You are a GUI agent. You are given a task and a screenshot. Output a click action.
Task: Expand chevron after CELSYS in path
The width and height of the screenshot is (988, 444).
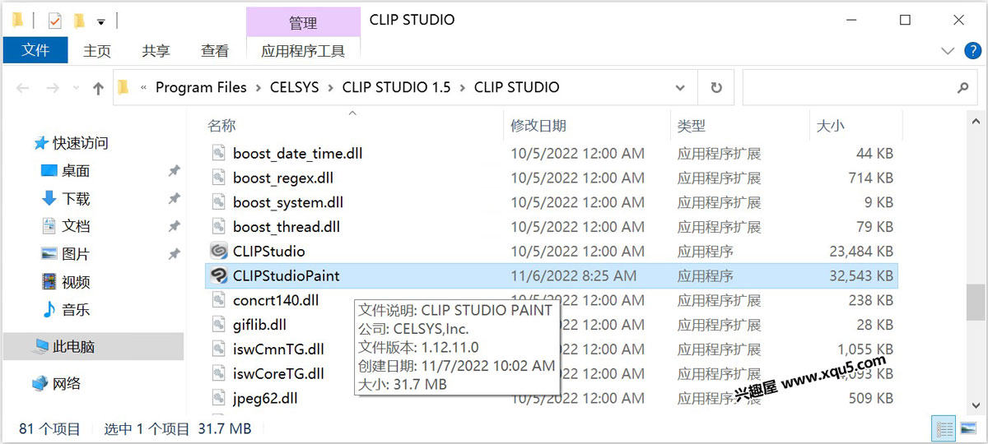pos(330,87)
